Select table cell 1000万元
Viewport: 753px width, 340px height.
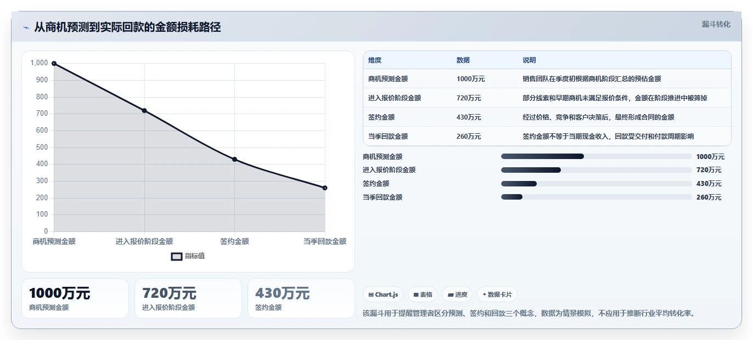click(471, 79)
